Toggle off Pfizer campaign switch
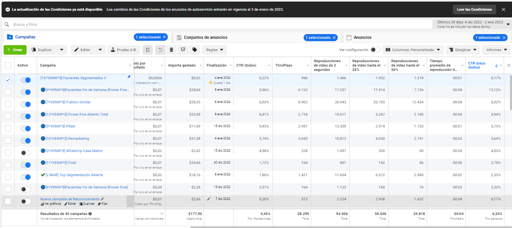 (x=25, y=128)
